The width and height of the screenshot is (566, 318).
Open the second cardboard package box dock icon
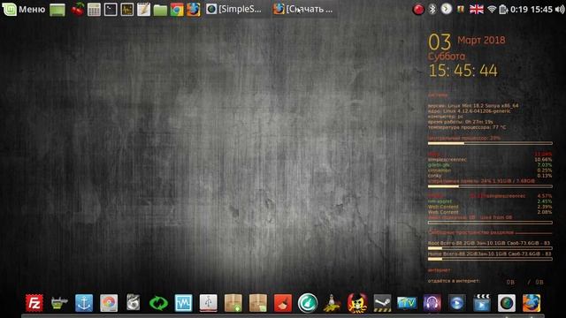tap(258, 303)
